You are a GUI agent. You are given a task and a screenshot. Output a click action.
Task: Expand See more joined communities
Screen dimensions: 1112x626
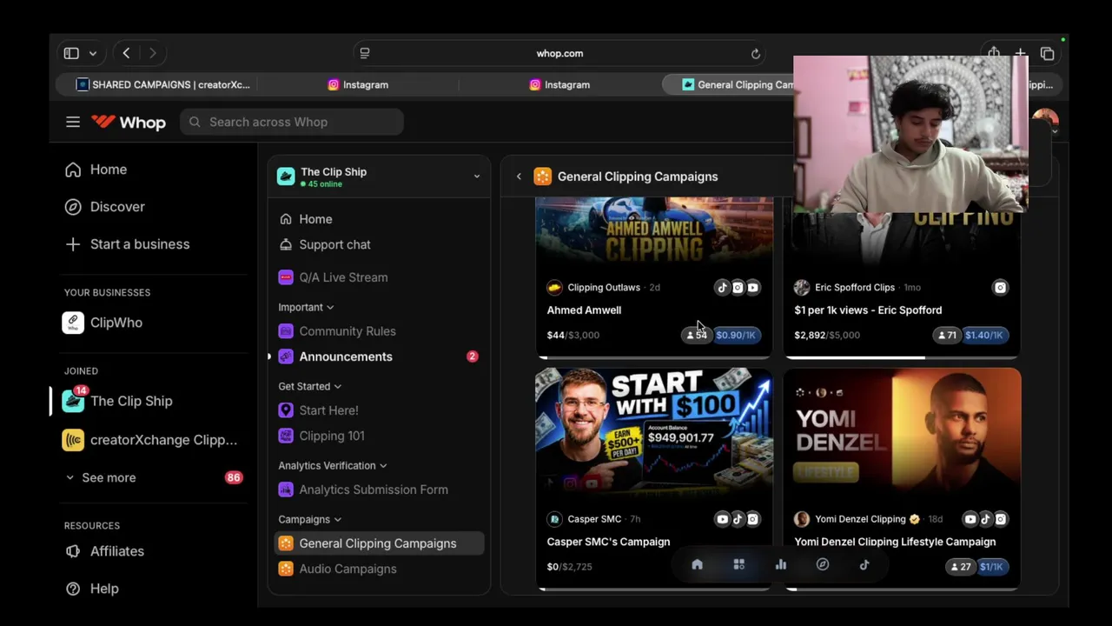click(101, 477)
